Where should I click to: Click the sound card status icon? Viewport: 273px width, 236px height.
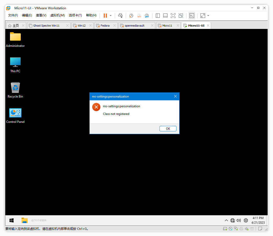point(247,229)
